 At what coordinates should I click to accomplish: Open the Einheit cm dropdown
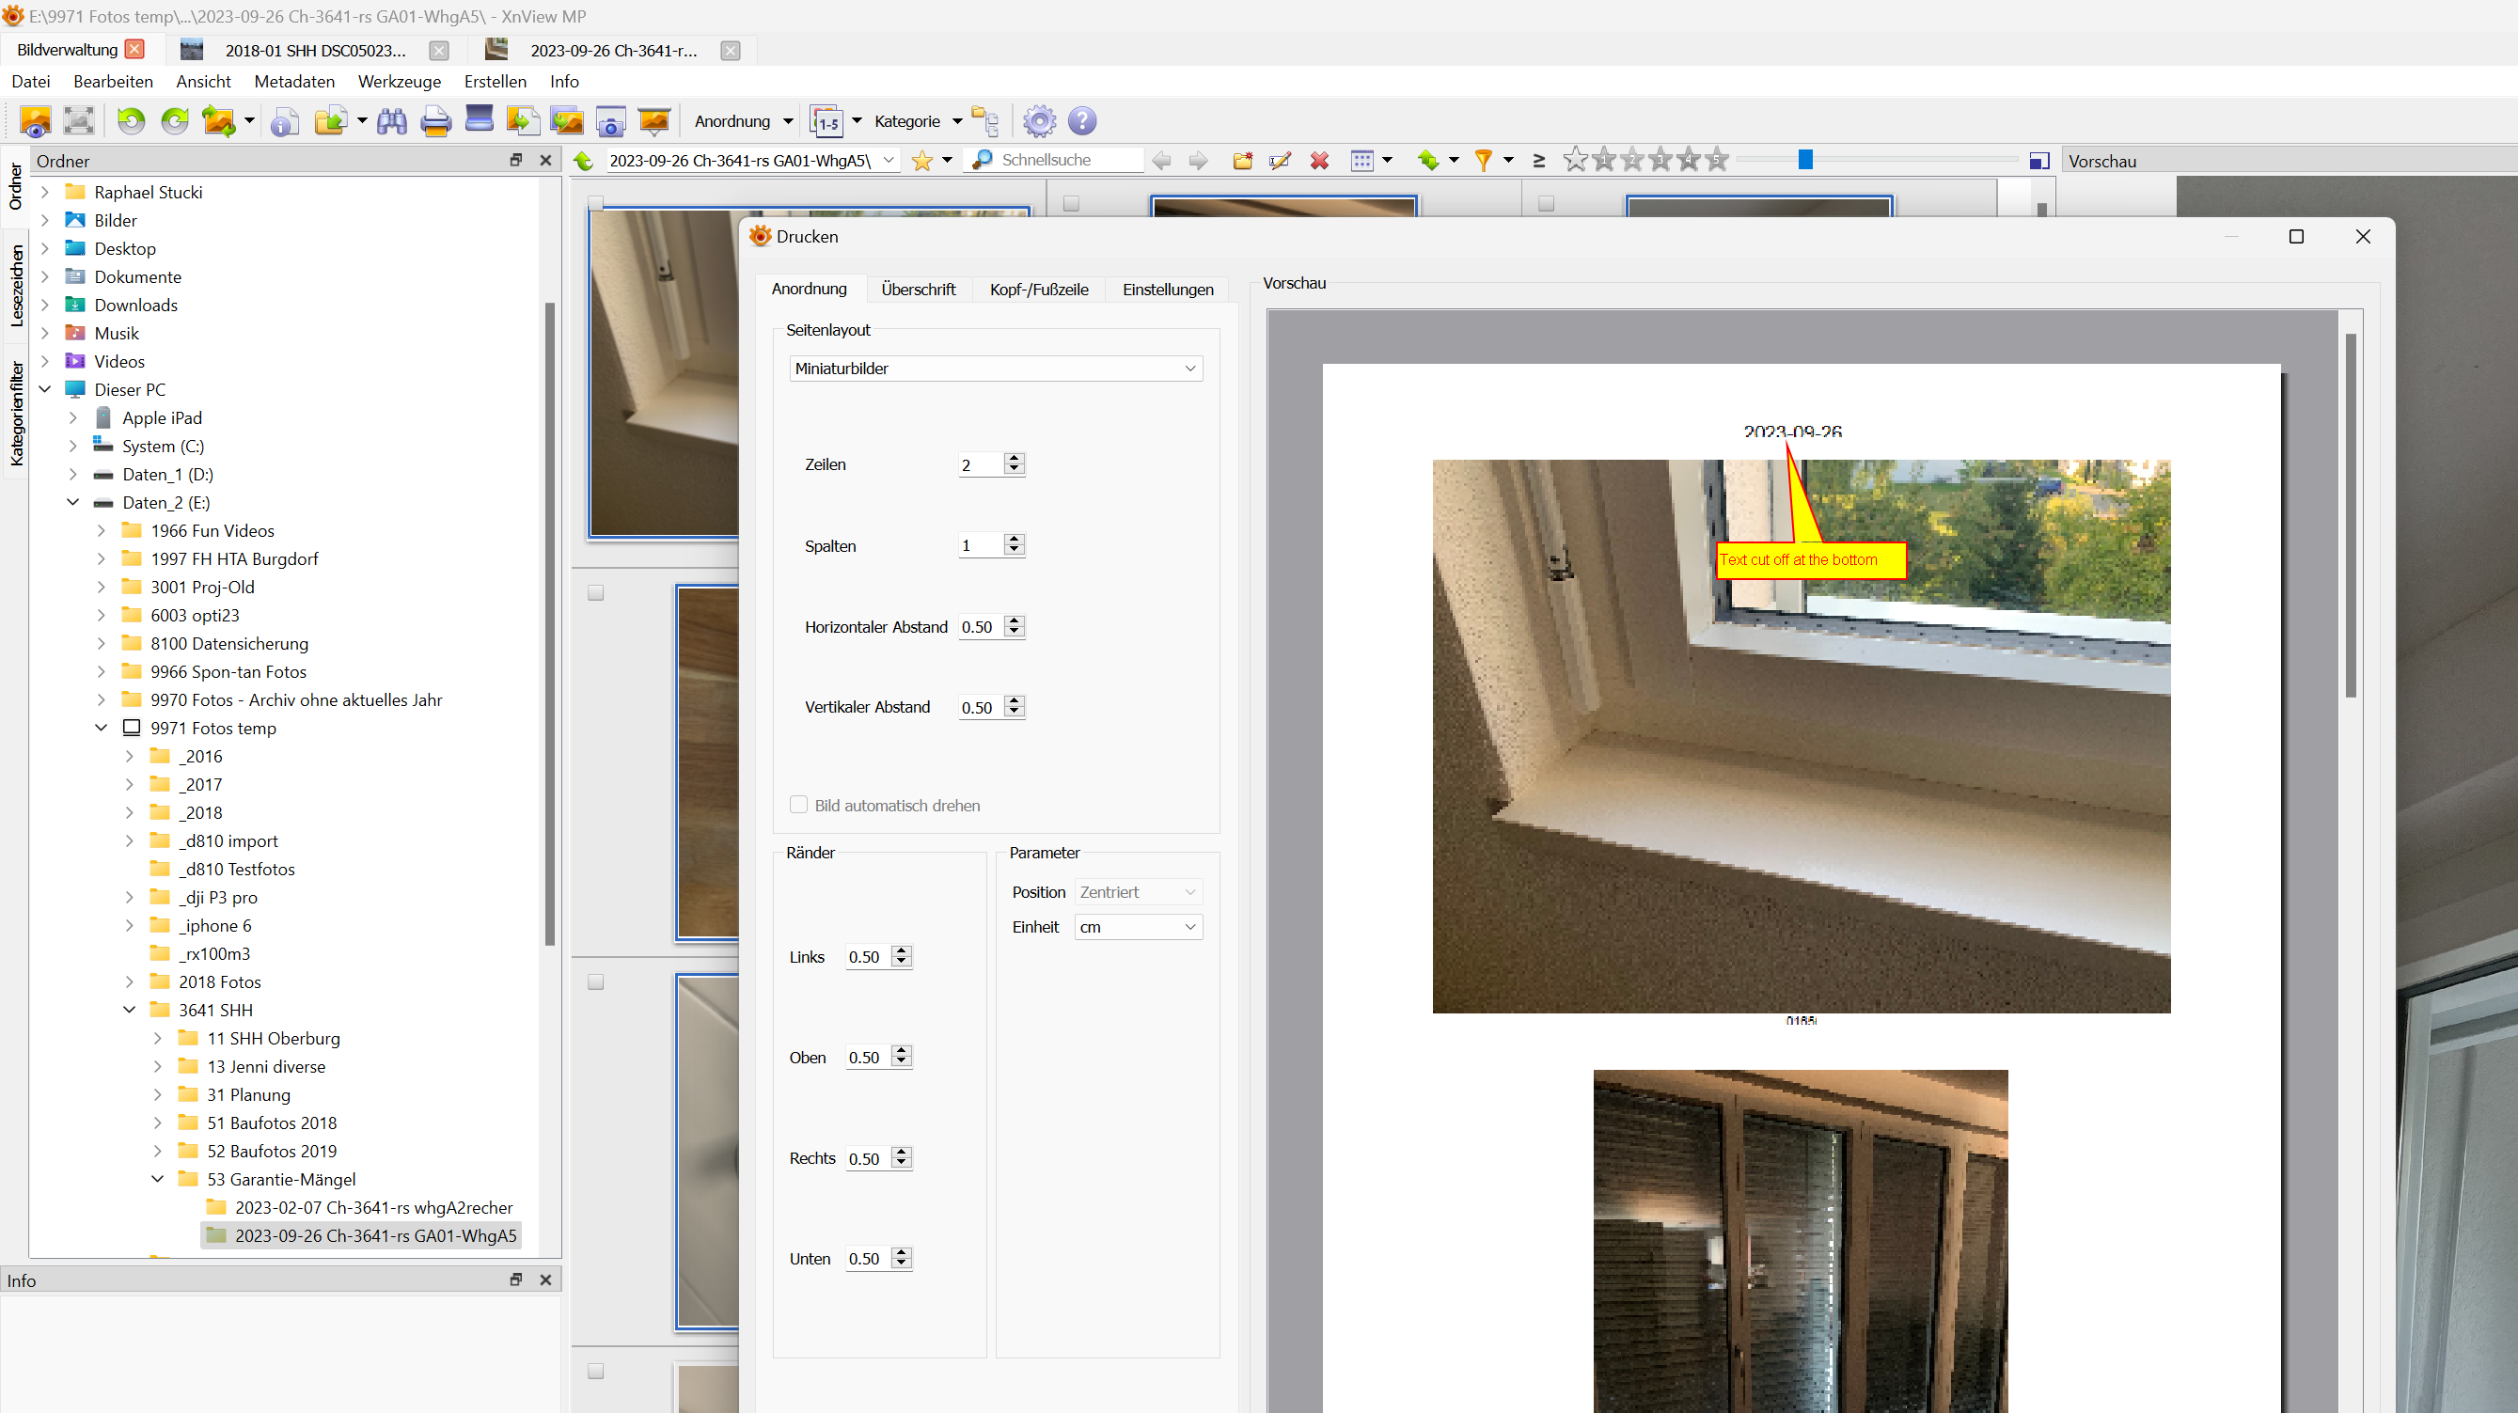click(1138, 927)
